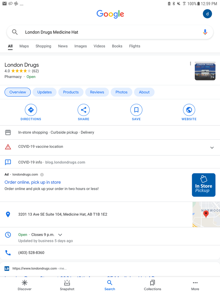The height and width of the screenshot is (293, 220).
Task: Select the All search tab
Action: pyautogui.click(x=10, y=46)
